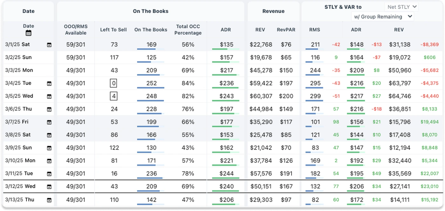Expand the w/ Group Remaining dropdown
Image resolution: width=445 pixels, height=211 pixels.
pyautogui.click(x=383, y=17)
